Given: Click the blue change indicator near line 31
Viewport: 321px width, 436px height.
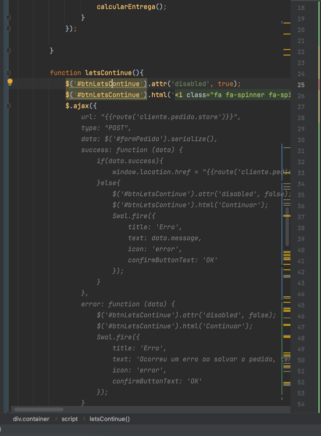Looking at the screenshot, I should tap(283, 150).
